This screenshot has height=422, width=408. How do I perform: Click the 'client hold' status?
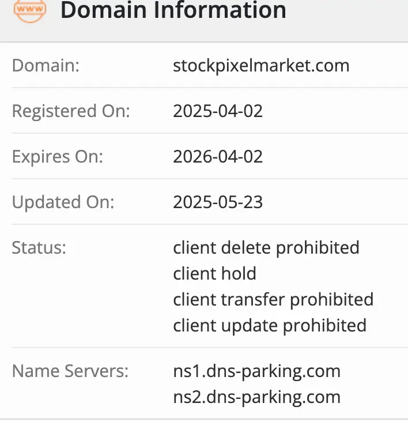coord(214,273)
